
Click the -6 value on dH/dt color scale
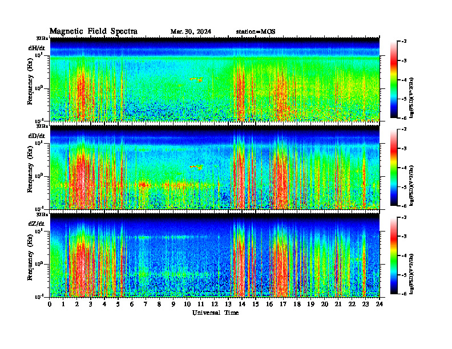point(404,118)
